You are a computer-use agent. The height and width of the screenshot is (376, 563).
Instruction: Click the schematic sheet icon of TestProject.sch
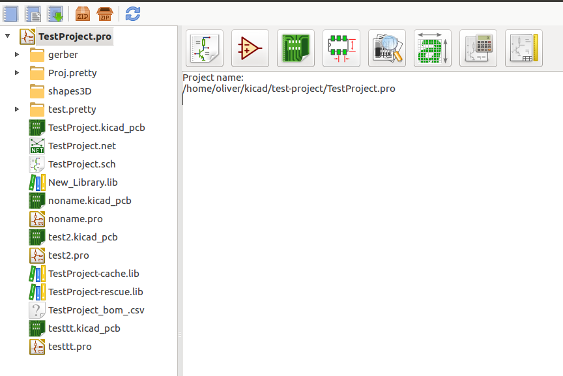click(37, 164)
